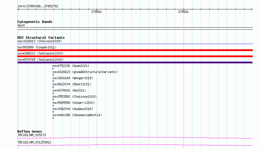Click the left arrow of the ruler
261x149 pixels.
(x=18, y=9)
